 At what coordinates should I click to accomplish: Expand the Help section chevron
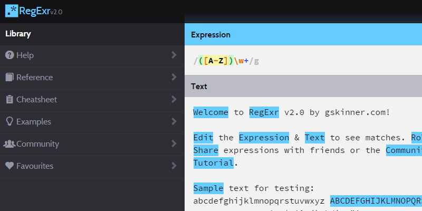174,55
